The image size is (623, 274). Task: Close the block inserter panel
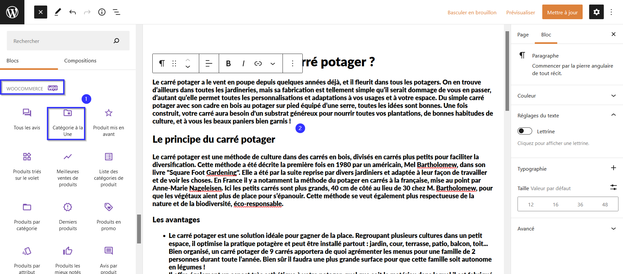pos(41,12)
